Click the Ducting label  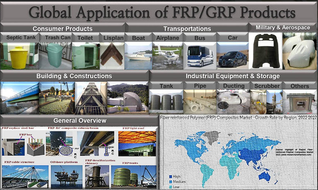(234, 86)
